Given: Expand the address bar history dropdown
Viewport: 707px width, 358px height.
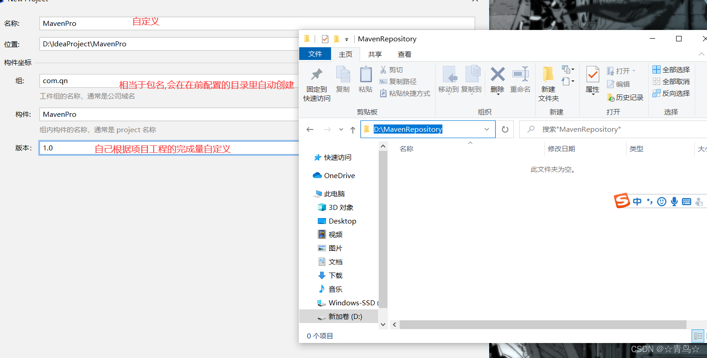Looking at the screenshot, I should [x=486, y=129].
